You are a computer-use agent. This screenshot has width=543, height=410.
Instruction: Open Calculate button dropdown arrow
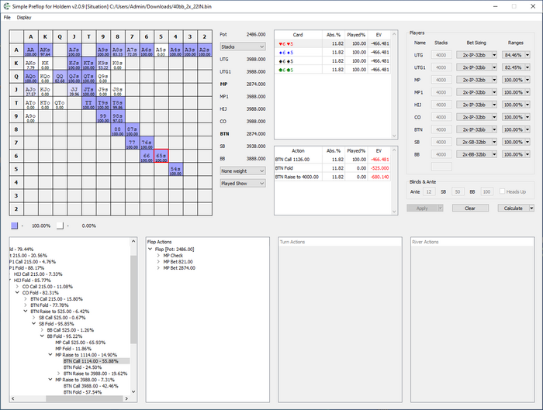coord(531,208)
